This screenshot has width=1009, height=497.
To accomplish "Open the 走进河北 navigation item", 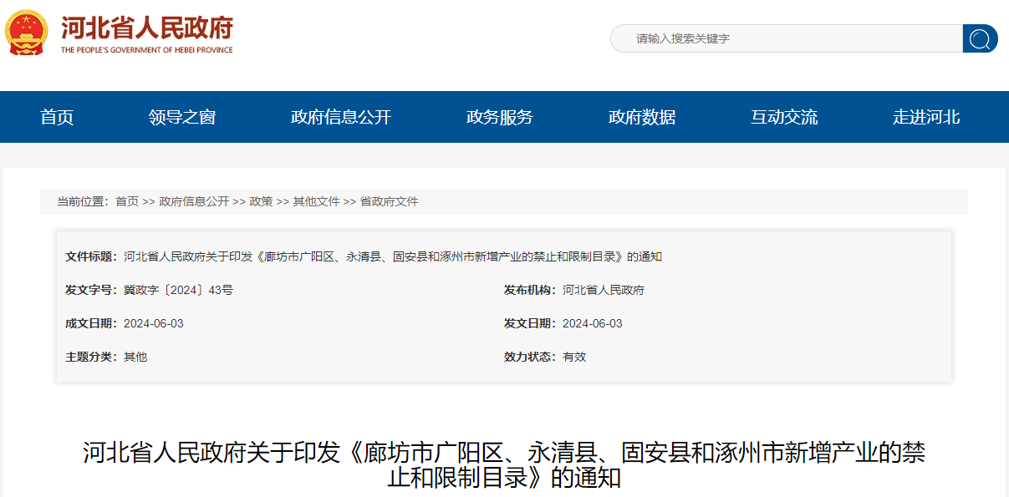I will pyautogui.click(x=926, y=117).
